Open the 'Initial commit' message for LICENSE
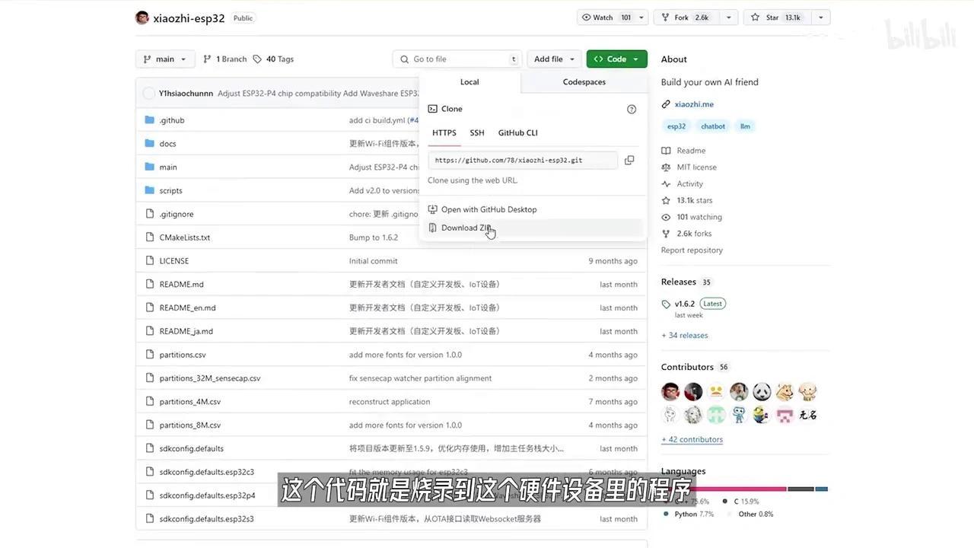The image size is (974, 548). coord(373,261)
